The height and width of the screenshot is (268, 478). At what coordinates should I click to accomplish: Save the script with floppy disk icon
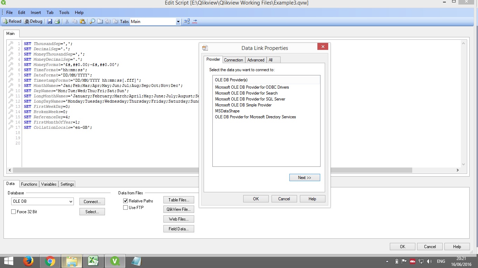[50, 21]
